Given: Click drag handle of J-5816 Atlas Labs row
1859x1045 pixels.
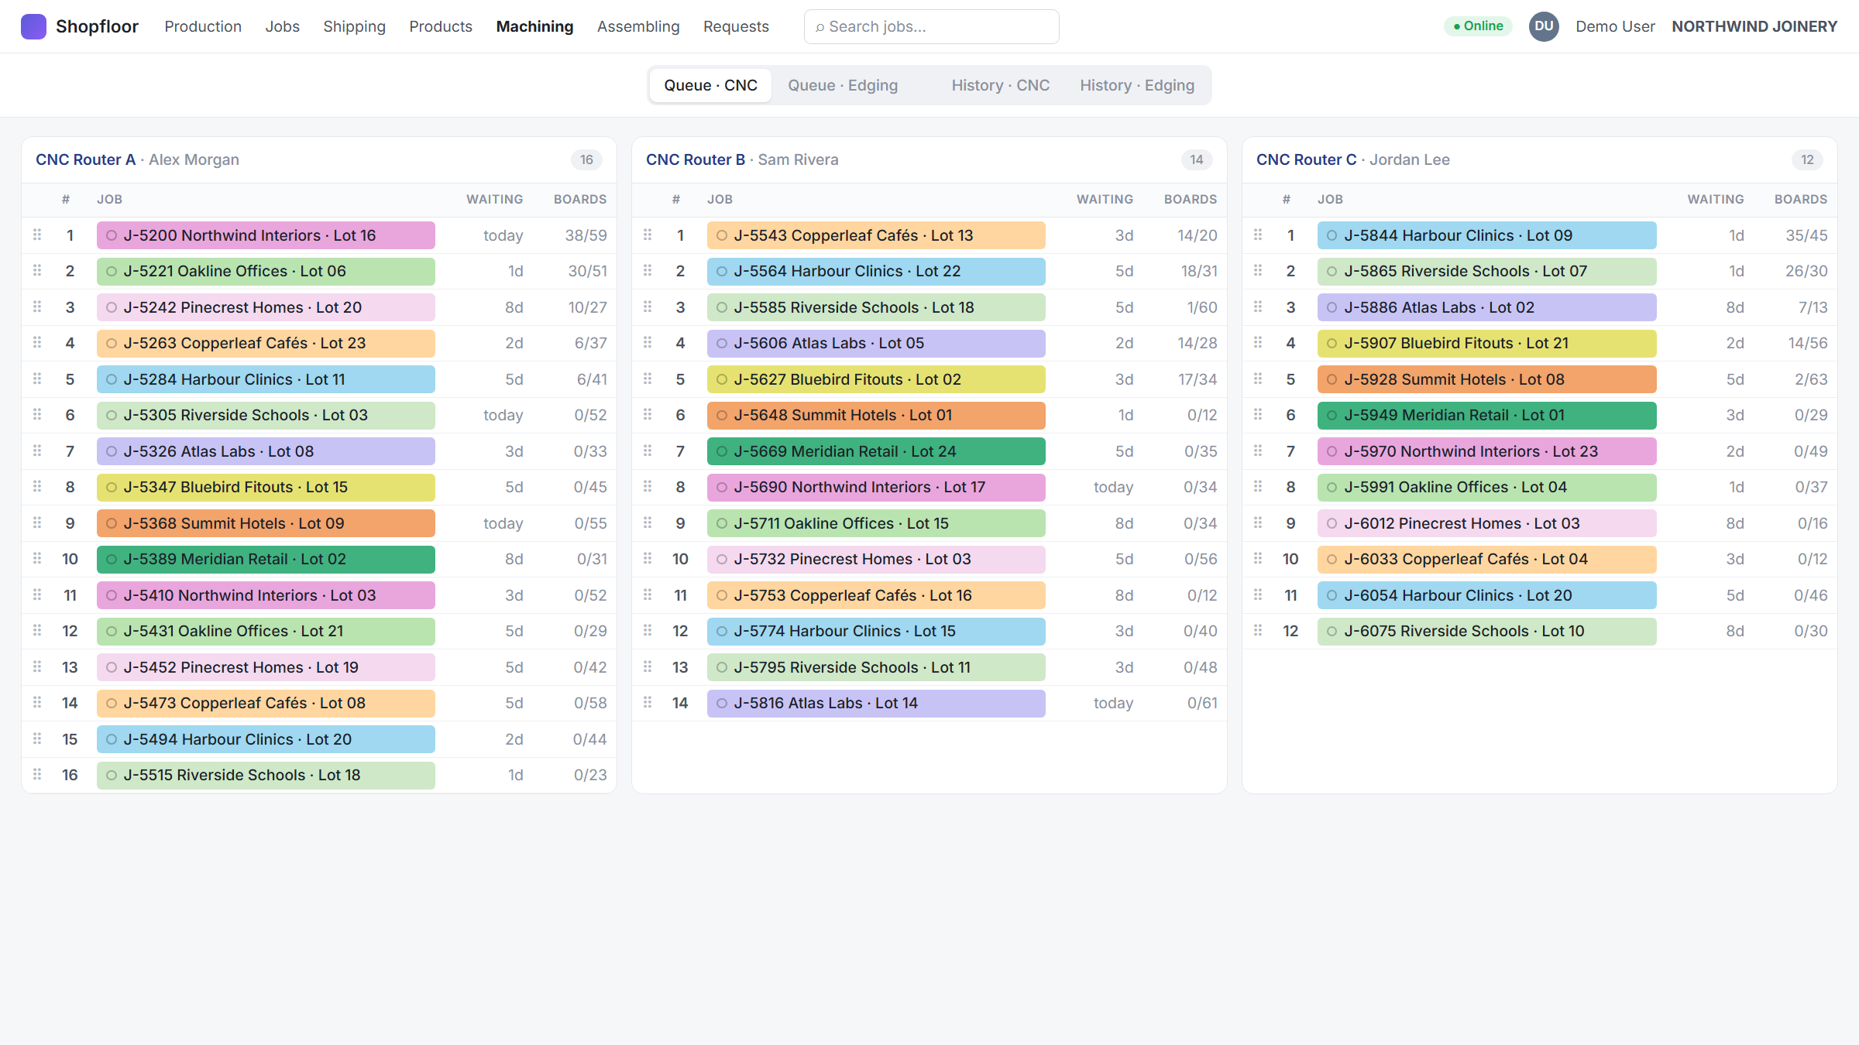Looking at the screenshot, I should tap(648, 702).
